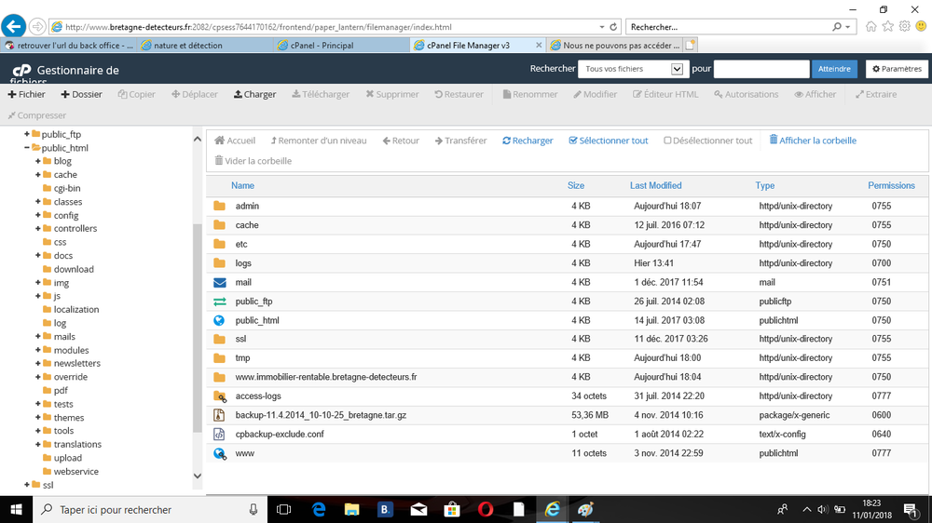Viewport: 932px width, 523px height.
Task: Click the file search 'pour' input field
Action: click(761, 69)
